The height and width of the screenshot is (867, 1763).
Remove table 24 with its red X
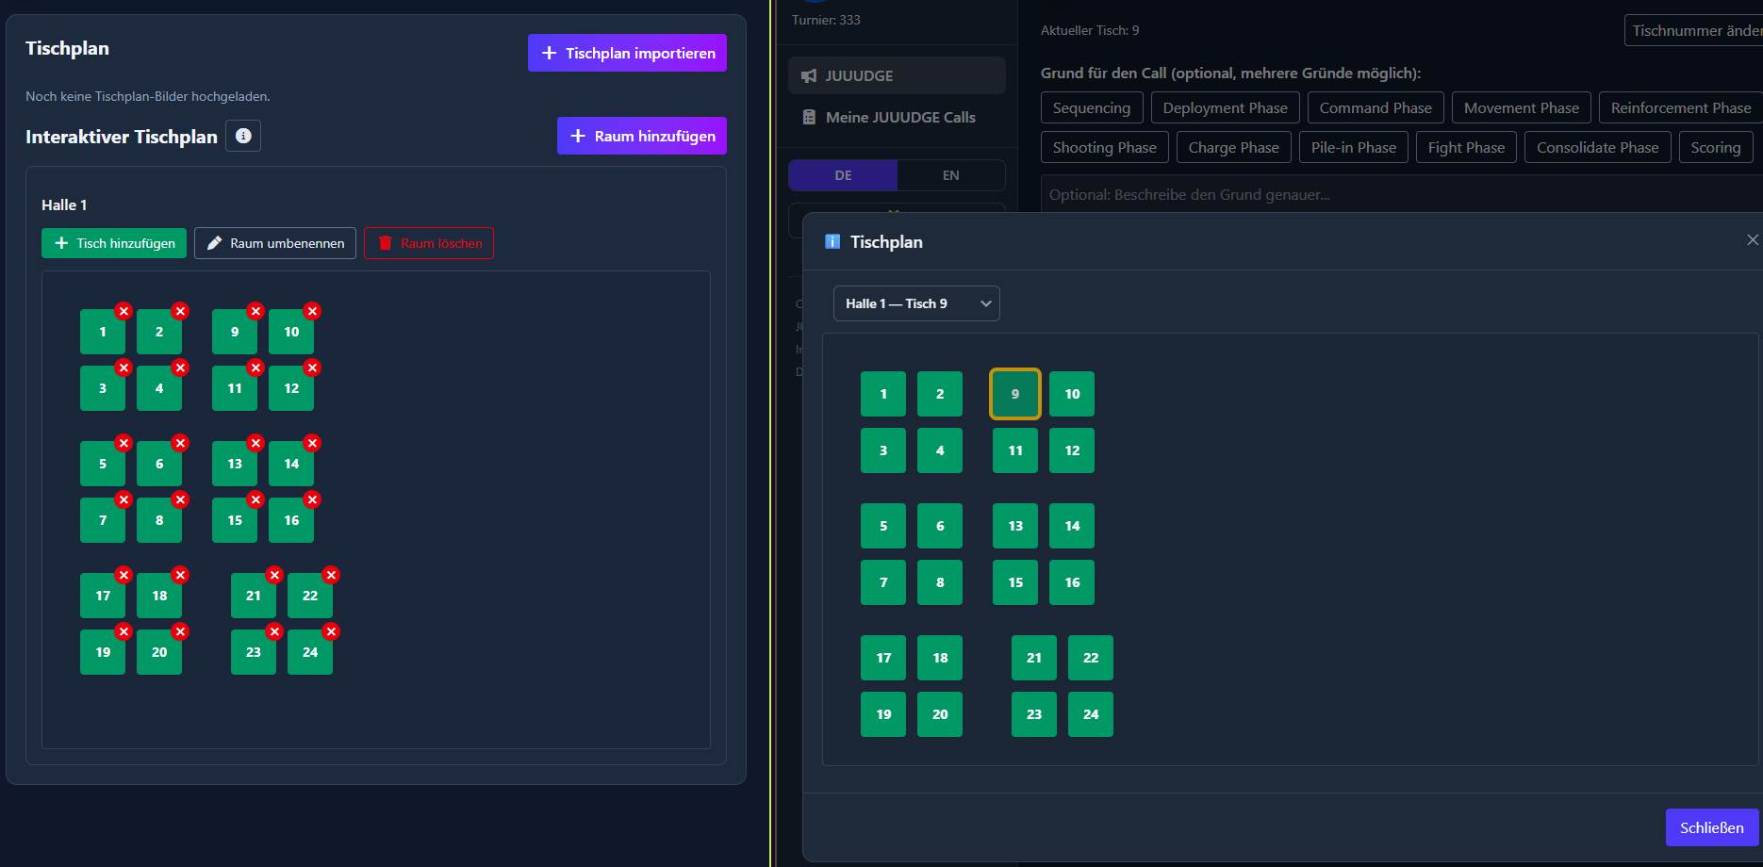pyautogui.click(x=331, y=631)
